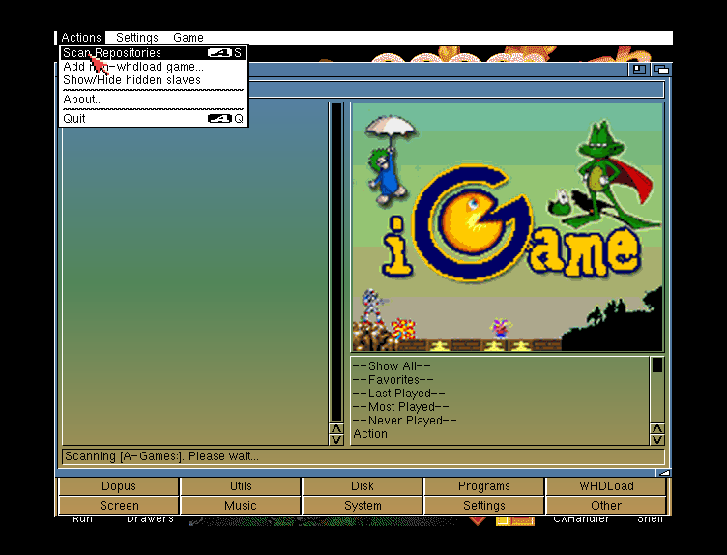
Task: Select Add non-whdload game... menu entry
Action: (x=153, y=67)
